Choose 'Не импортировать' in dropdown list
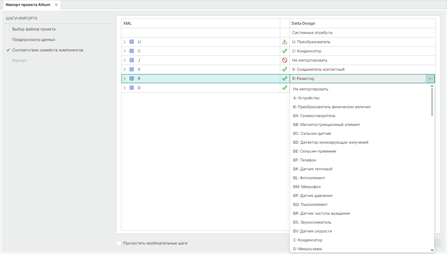Viewport: 447px width, 254px height. pos(311,89)
